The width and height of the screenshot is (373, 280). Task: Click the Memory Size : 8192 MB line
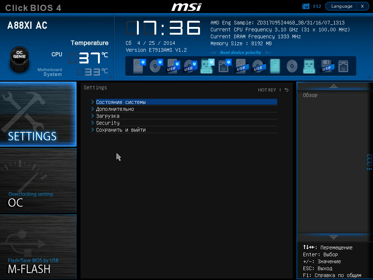241,43
